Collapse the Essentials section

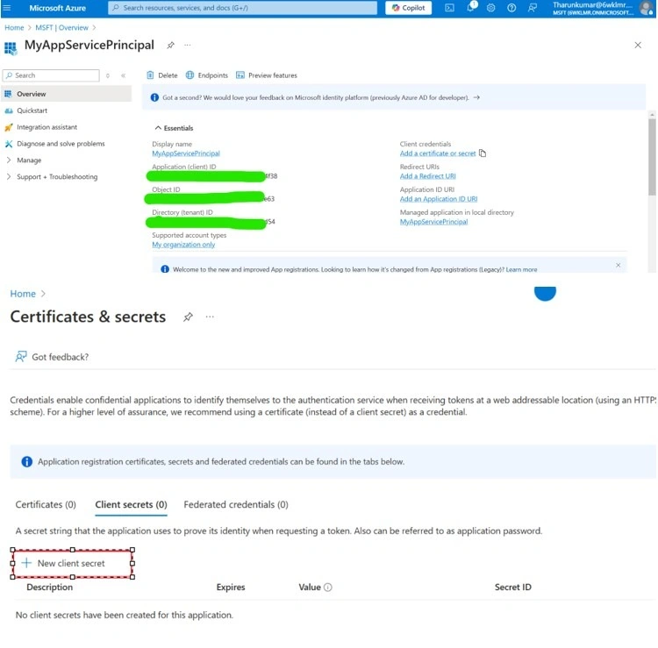[x=174, y=128]
